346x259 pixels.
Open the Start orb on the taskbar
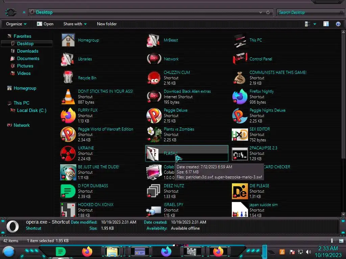pyautogui.click(x=9, y=252)
